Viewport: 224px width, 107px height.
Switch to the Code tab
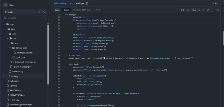57,10
